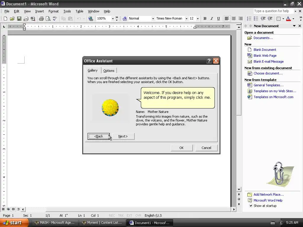
Task: Click the question mark help button in Office Assistant dialog
Action: pyautogui.click(x=209, y=61)
